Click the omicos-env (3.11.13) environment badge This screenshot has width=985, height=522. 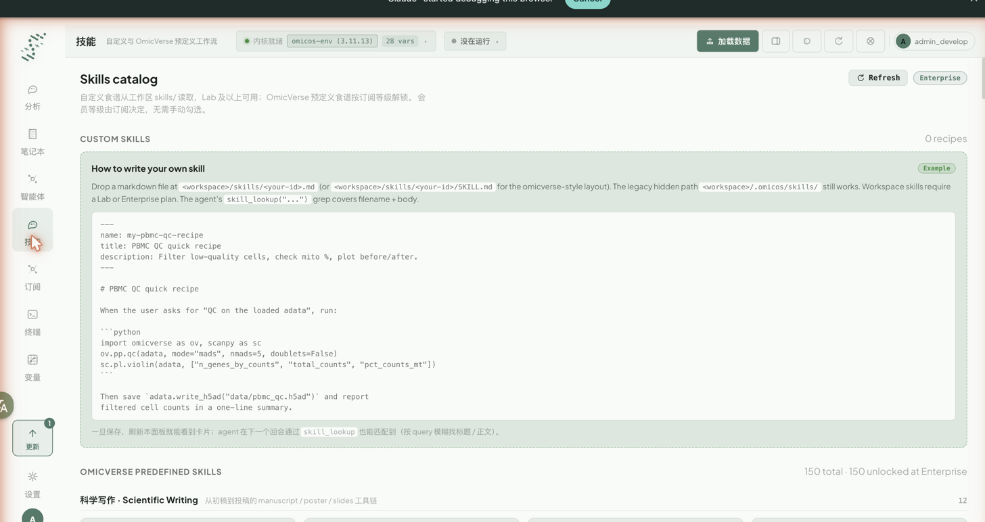coord(332,41)
